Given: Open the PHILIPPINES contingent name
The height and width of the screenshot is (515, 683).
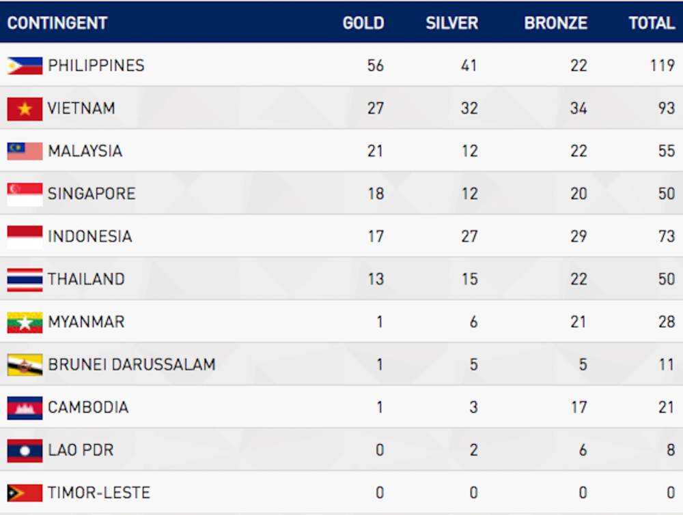Looking at the screenshot, I should click(96, 65).
